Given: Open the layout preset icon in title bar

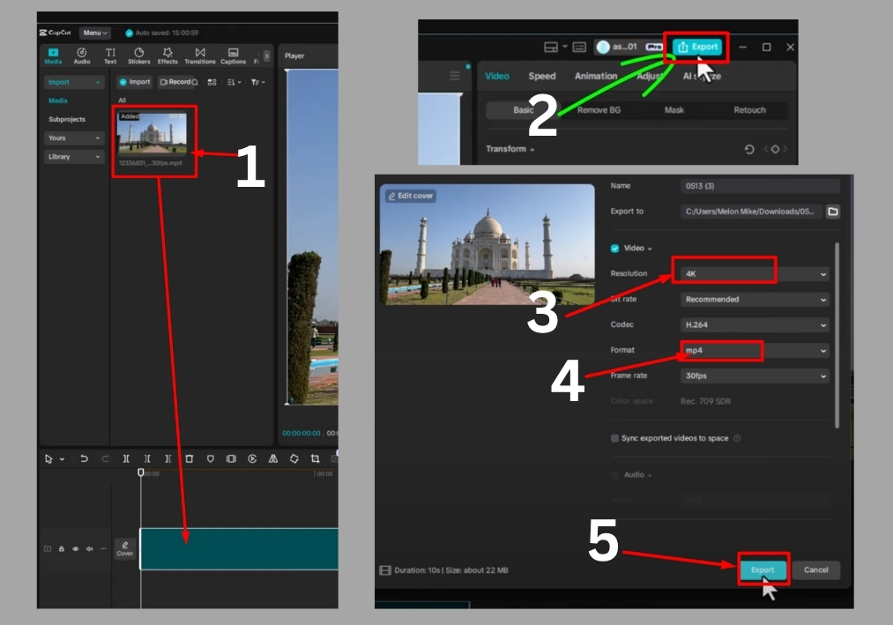Looking at the screenshot, I should tap(551, 48).
